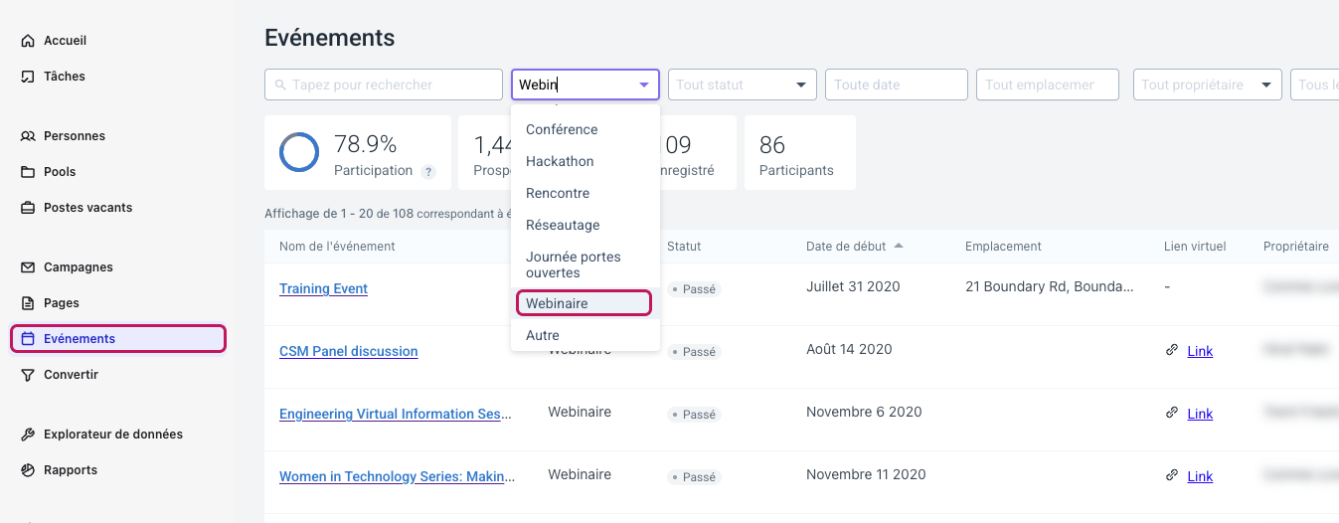The width and height of the screenshot is (1339, 523).
Task: Click the people icon beside Personnes
Action: coord(28,136)
